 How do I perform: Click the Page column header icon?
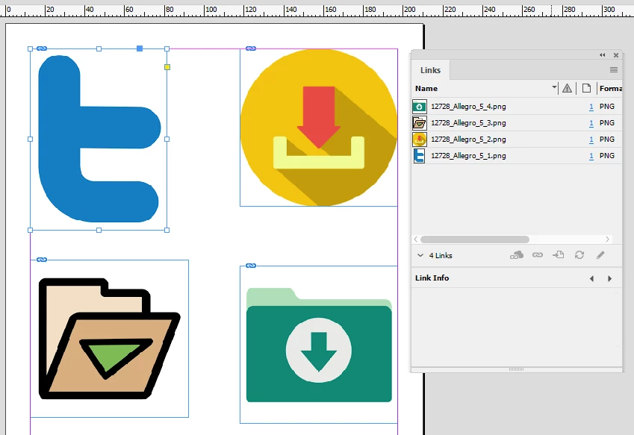(586, 88)
